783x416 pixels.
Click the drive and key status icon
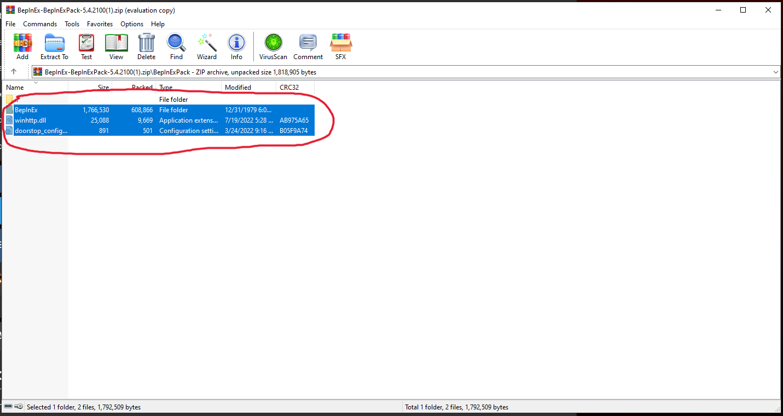[14, 407]
